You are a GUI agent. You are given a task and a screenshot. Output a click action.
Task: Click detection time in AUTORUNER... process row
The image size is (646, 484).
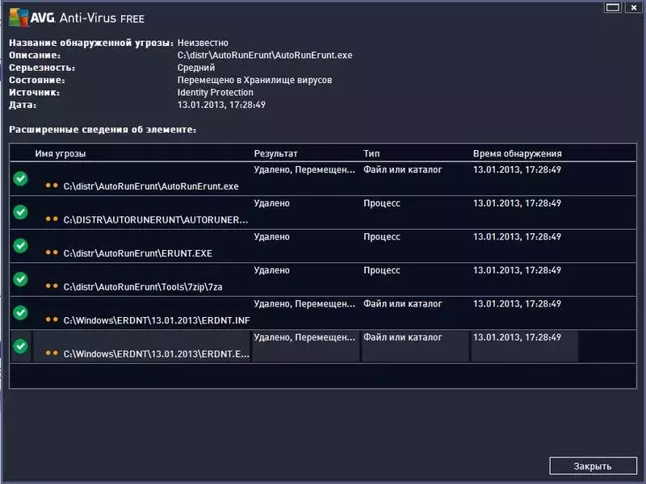coord(517,203)
